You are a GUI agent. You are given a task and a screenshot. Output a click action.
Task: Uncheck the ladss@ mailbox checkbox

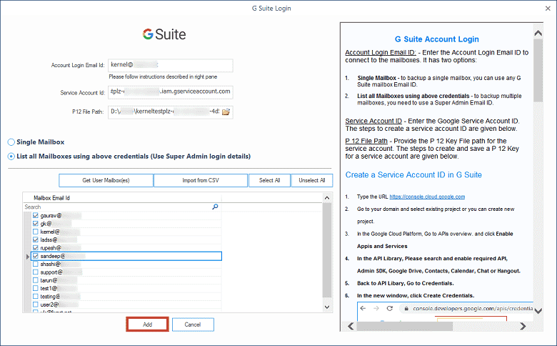[36, 239]
